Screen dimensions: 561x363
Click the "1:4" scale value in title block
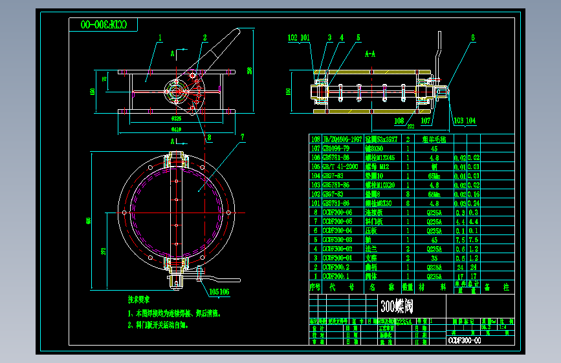click(503, 327)
